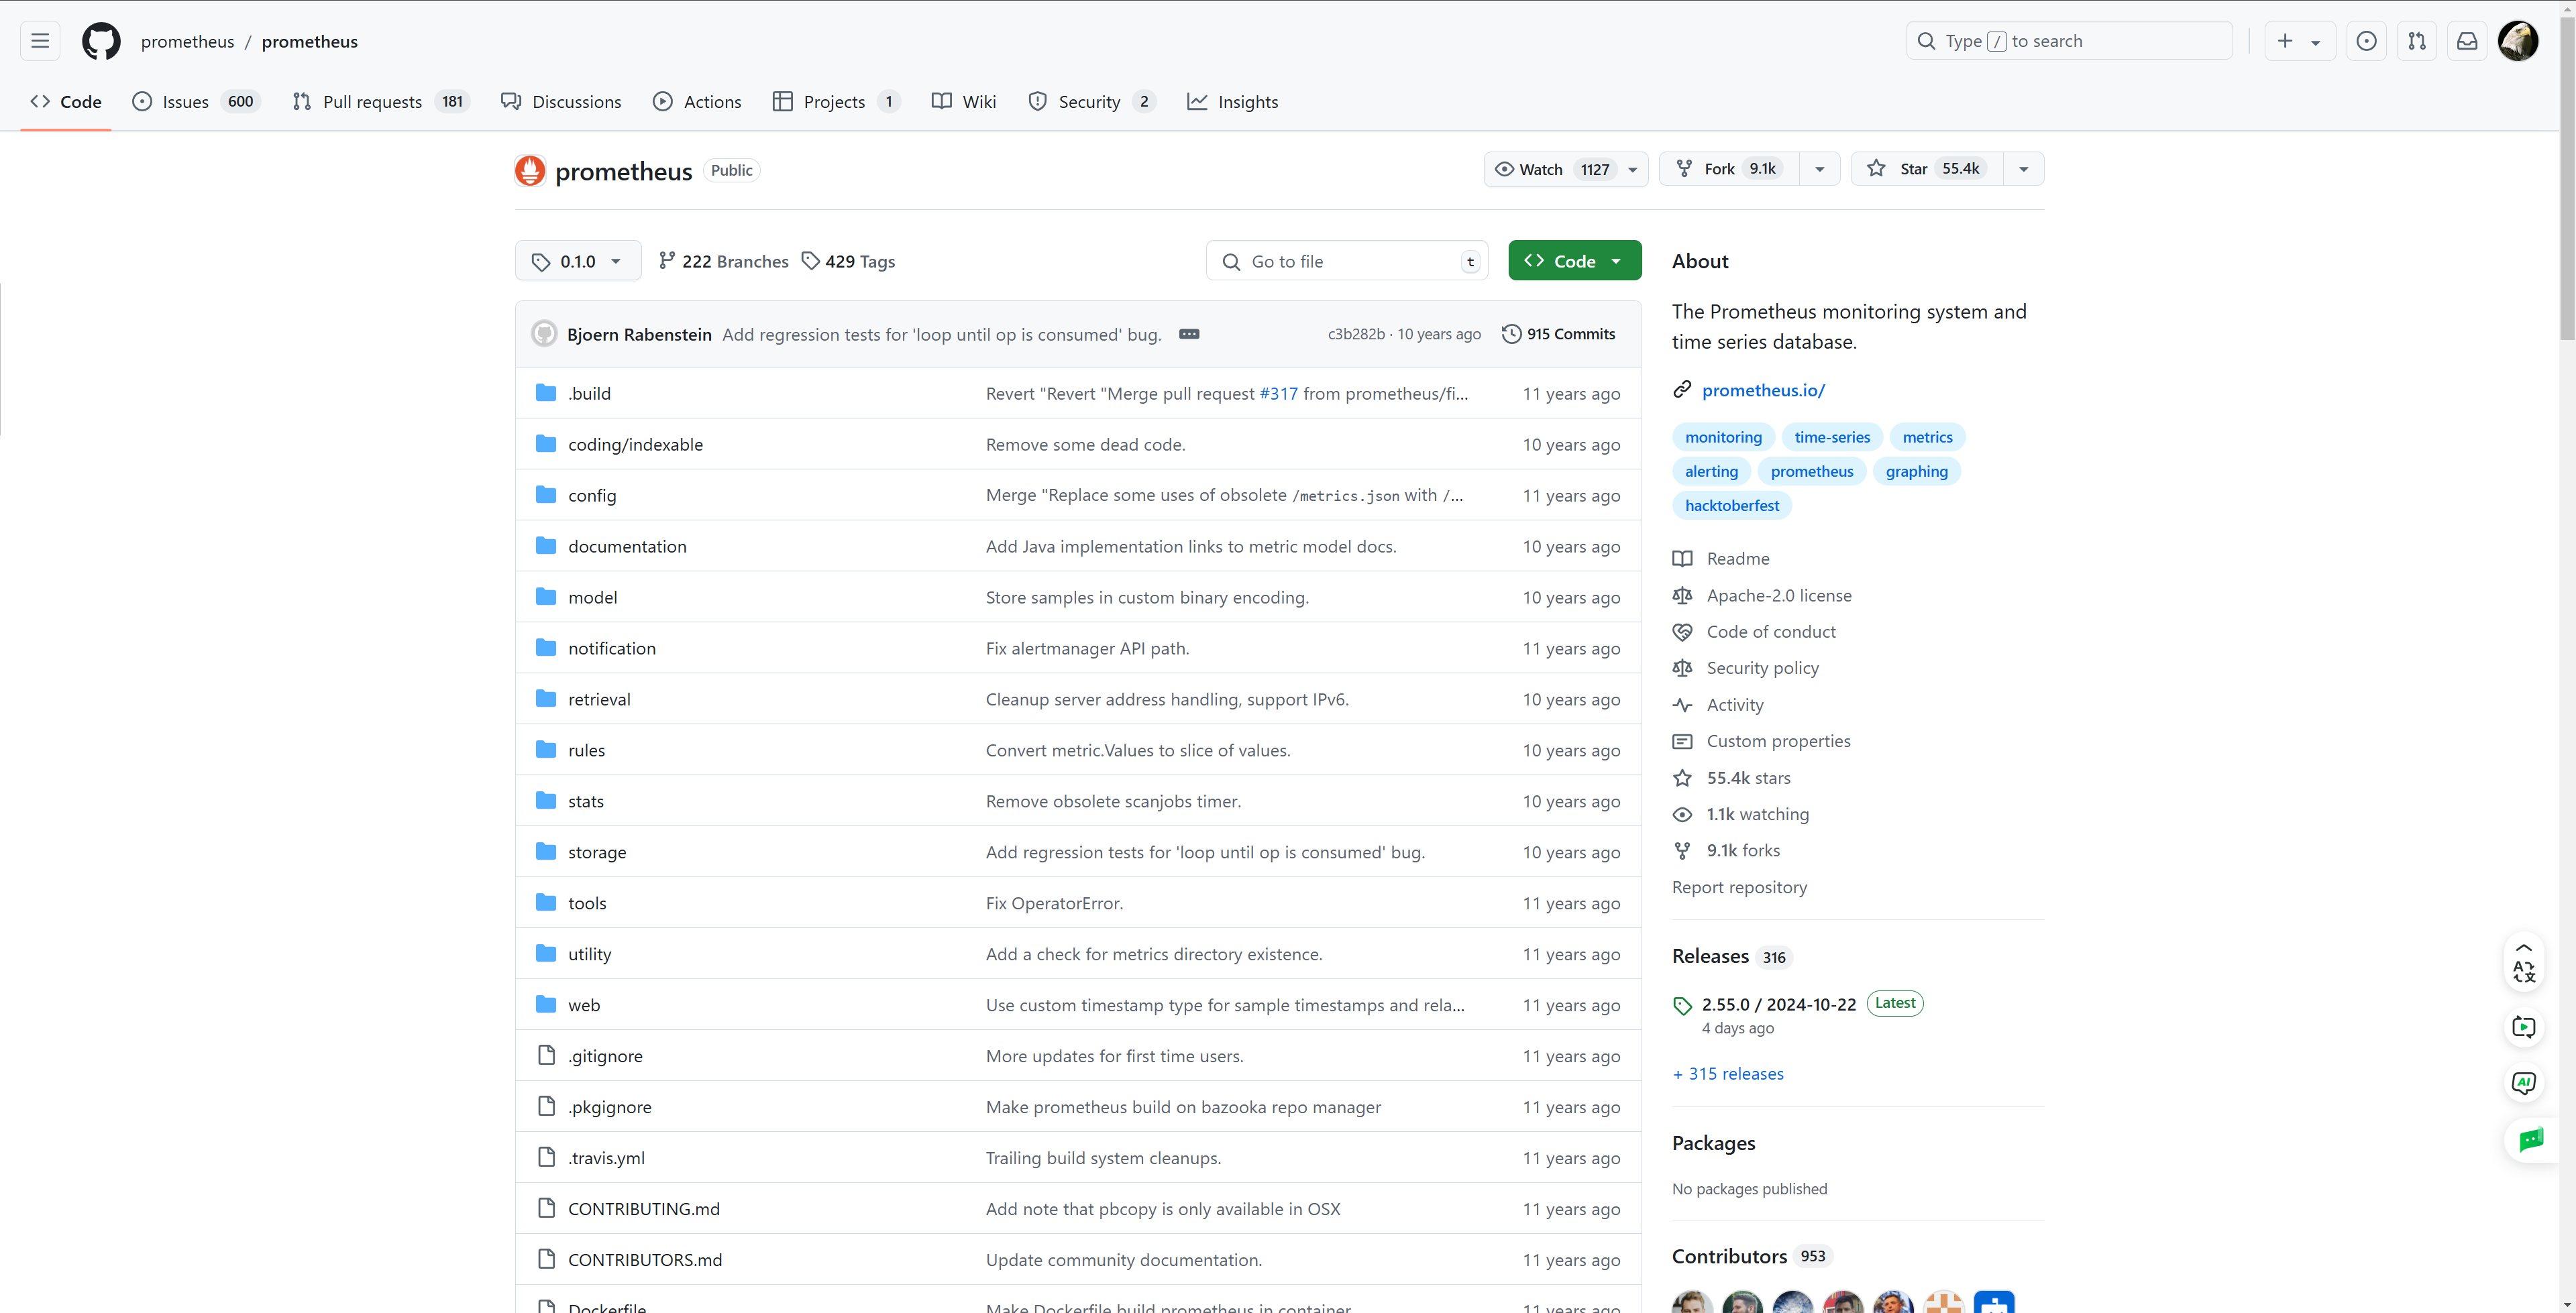This screenshot has height=1313, width=2576.
Task: Click the AI chat floating sidebar icon
Action: (x=2523, y=1083)
